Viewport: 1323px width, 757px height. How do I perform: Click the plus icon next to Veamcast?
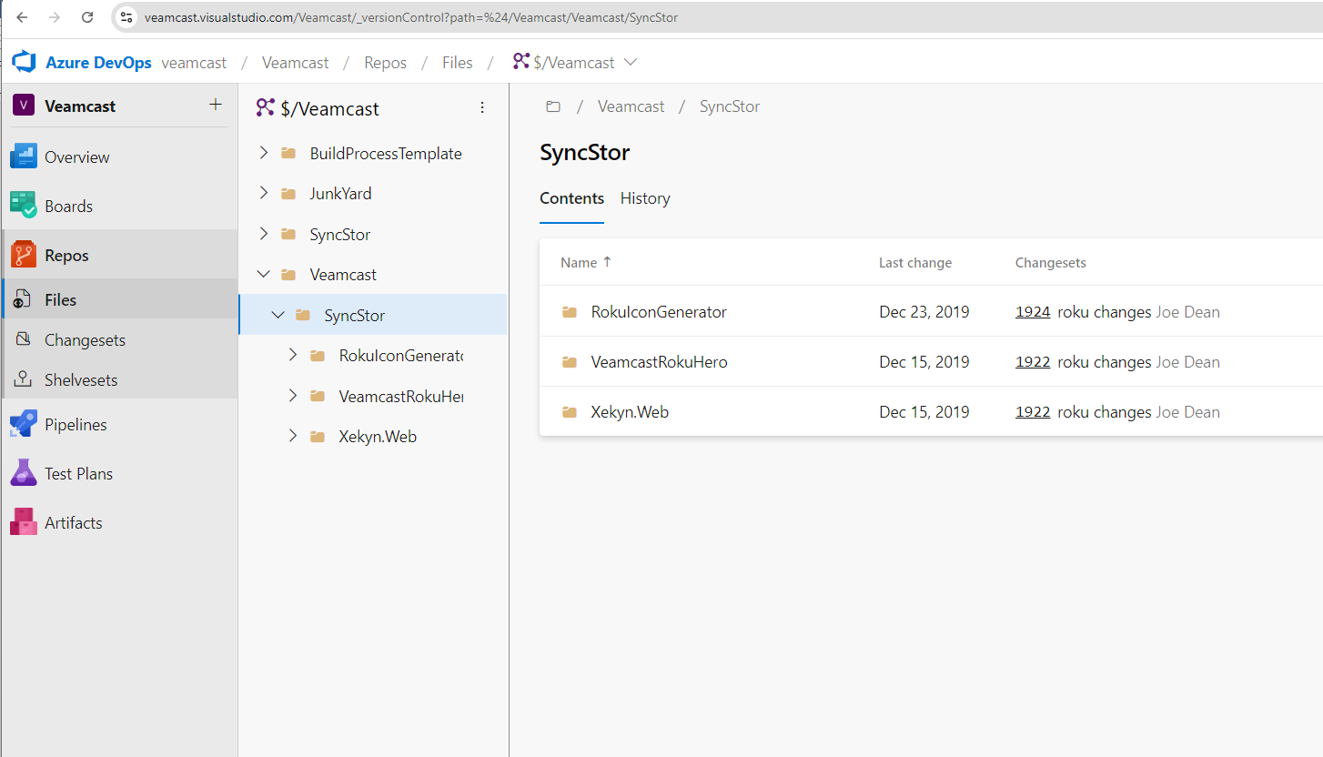pos(216,105)
